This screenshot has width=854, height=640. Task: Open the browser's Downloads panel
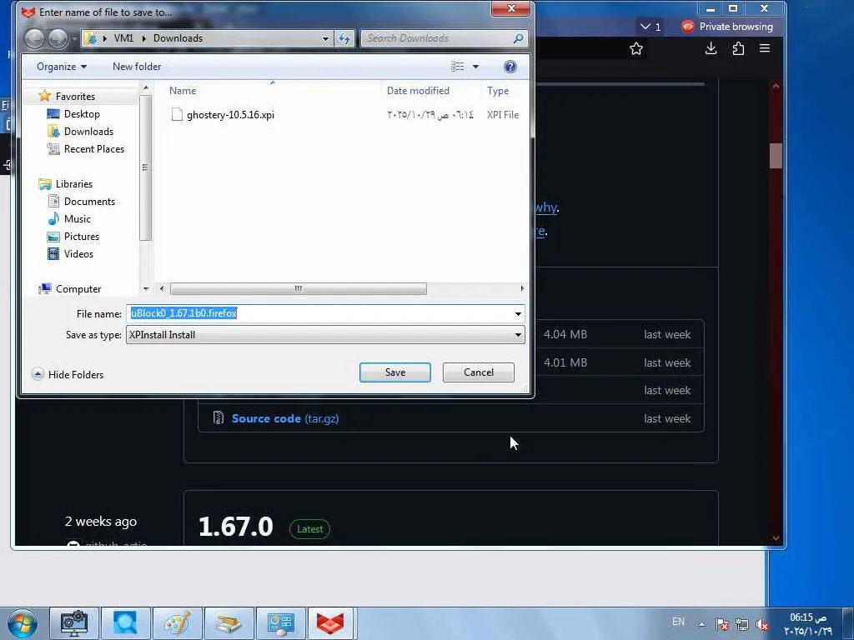(711, 48)
